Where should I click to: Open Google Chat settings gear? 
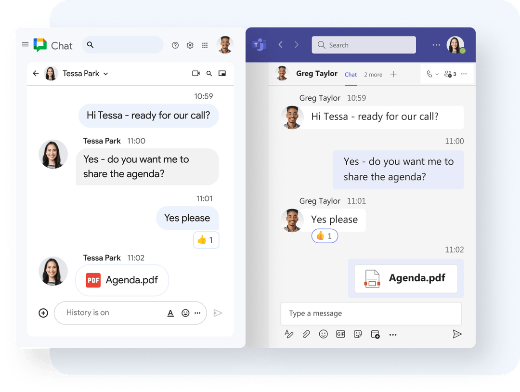coord(190,45)
